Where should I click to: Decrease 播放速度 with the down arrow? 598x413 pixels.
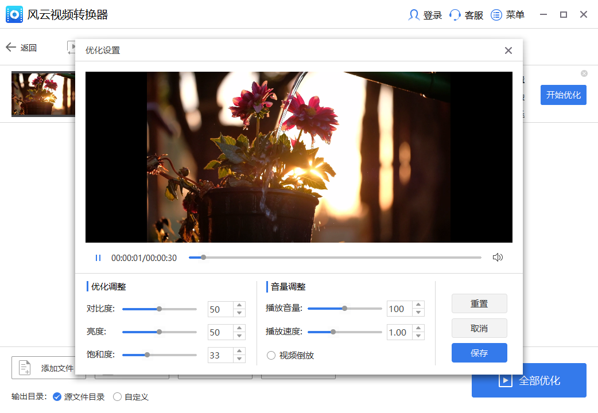coord(418,336)
